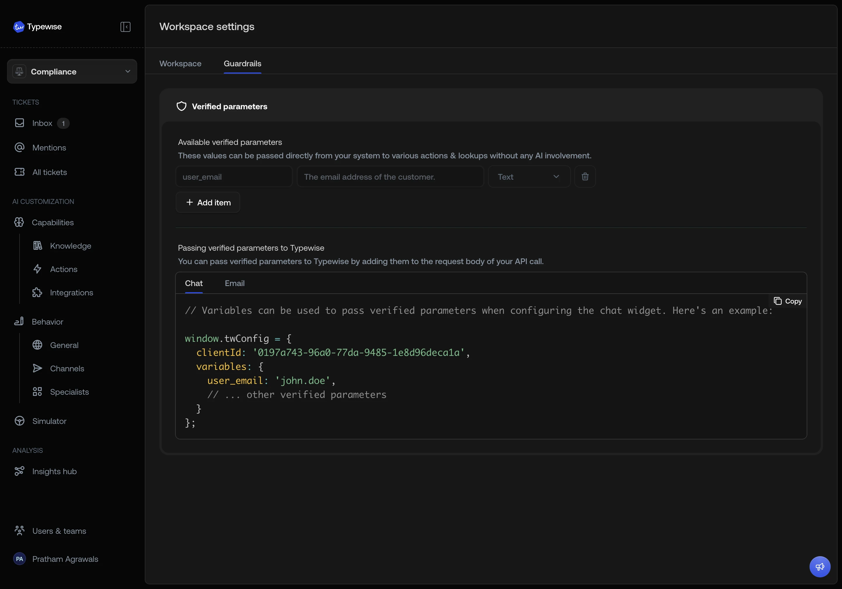
Task: Open the Knowledge section
Action: 70,246
